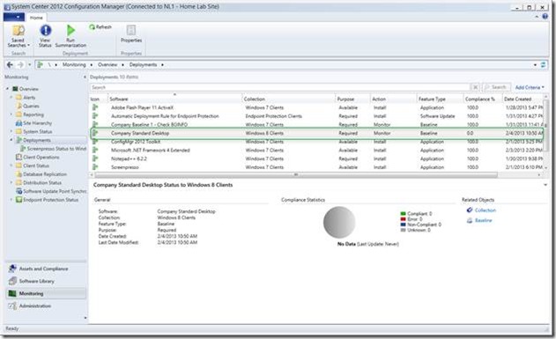
Task: Run Summarization from the ribbon
Action: click(70, 36)
